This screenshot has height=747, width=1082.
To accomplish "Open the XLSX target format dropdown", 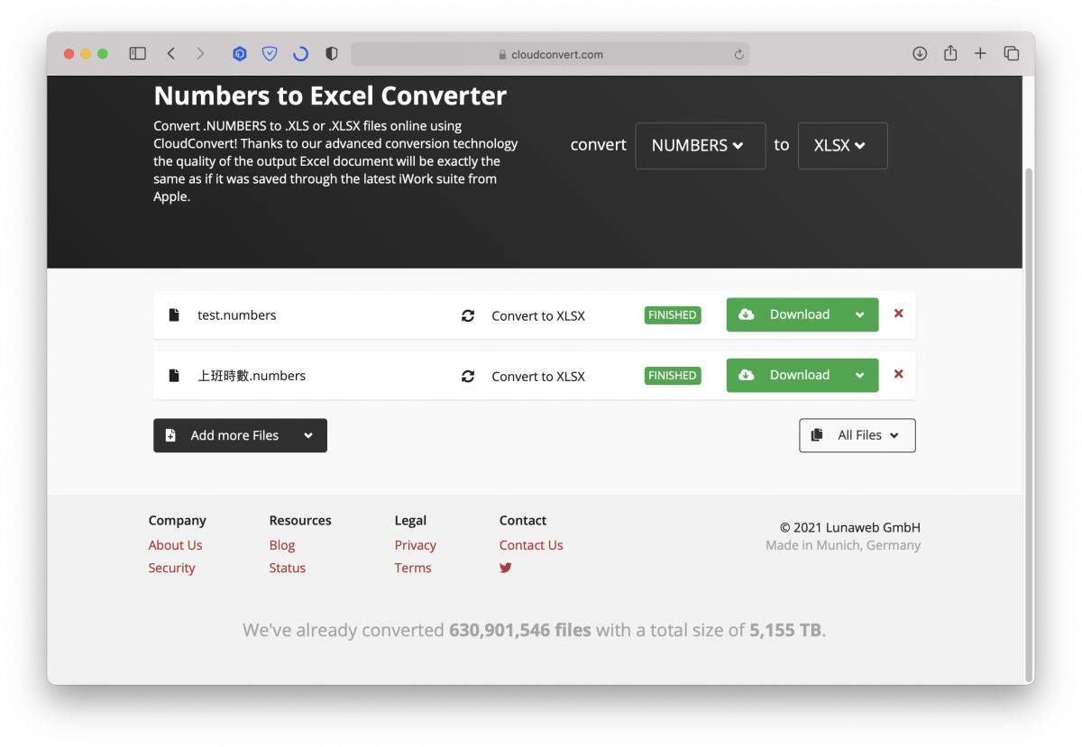I will click(843, 146).
